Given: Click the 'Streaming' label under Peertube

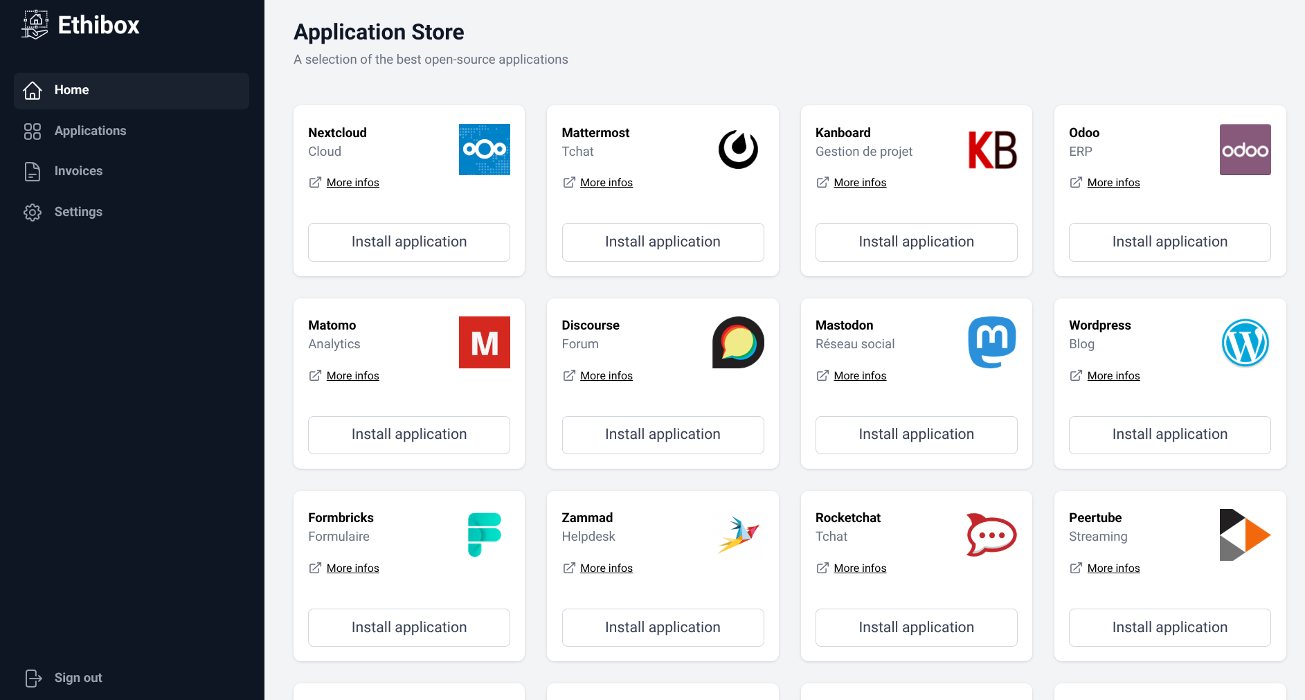Looking at the screenshot, I should (x=1098, y=537).
